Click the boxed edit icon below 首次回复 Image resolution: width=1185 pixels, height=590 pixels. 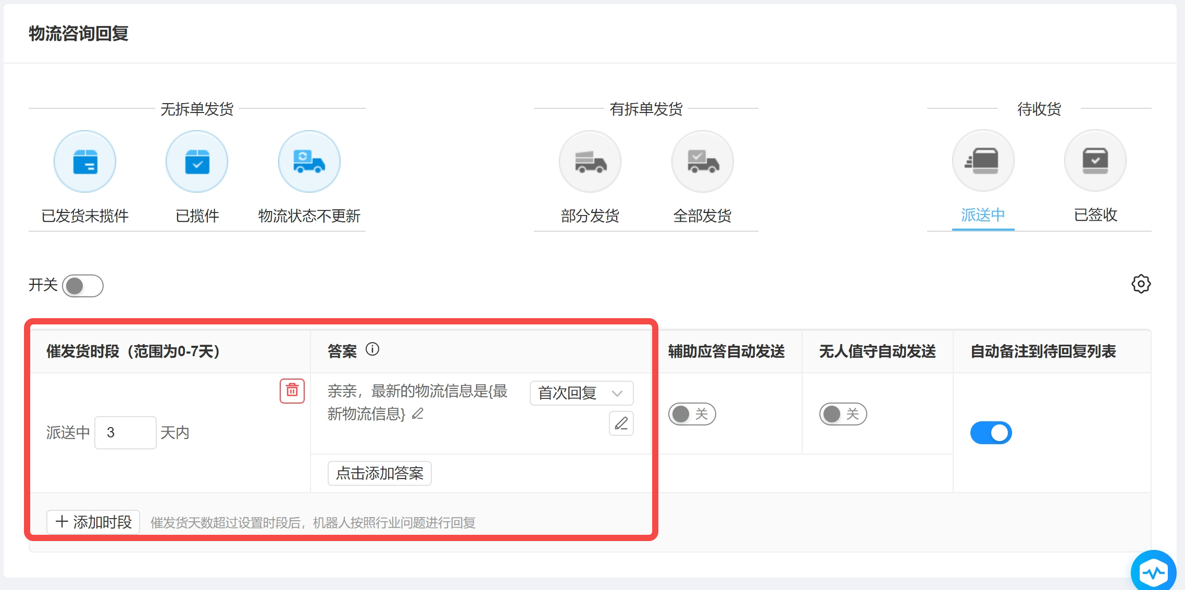(x=621, y=423)
